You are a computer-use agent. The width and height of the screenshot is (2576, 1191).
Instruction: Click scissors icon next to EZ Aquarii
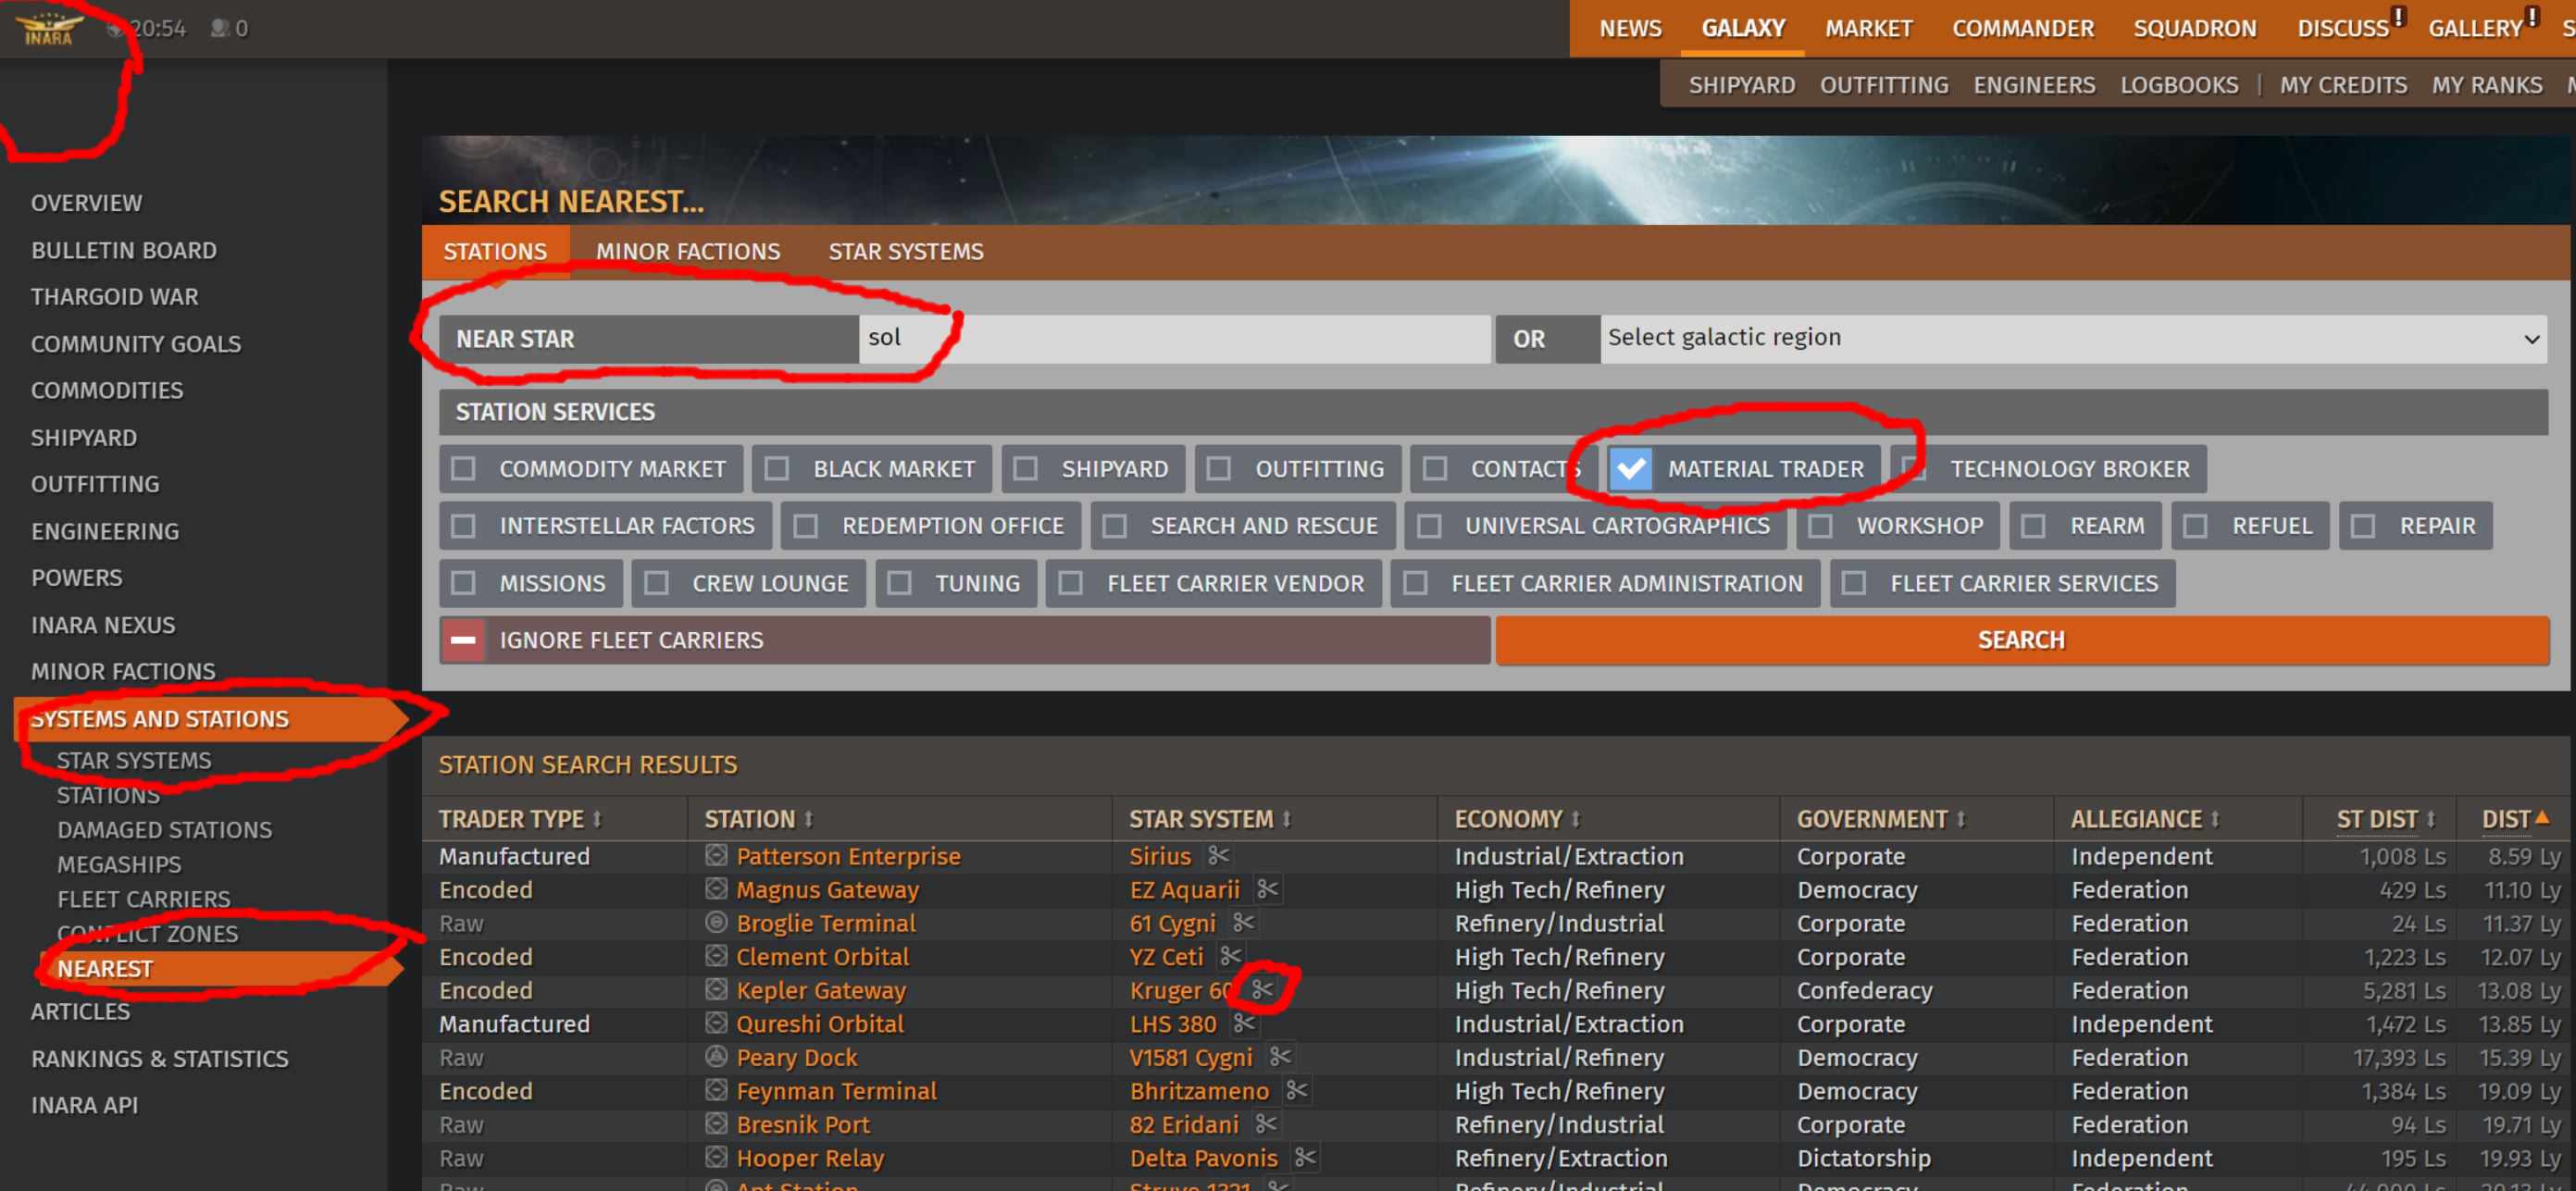1267,889
